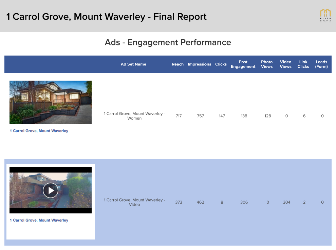Sort by the Impressions column header
The width and height of the screenshot is (336, 250).
199,64
